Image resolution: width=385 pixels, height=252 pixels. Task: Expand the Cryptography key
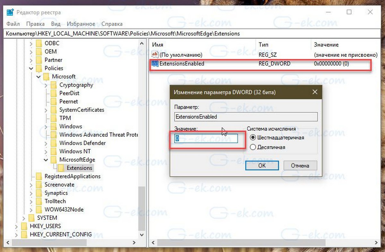click(46, 85)
